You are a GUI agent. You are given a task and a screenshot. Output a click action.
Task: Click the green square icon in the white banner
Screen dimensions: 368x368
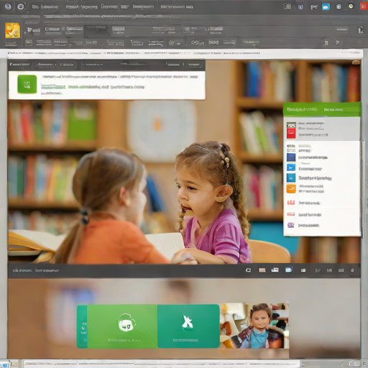coord(27,84)
